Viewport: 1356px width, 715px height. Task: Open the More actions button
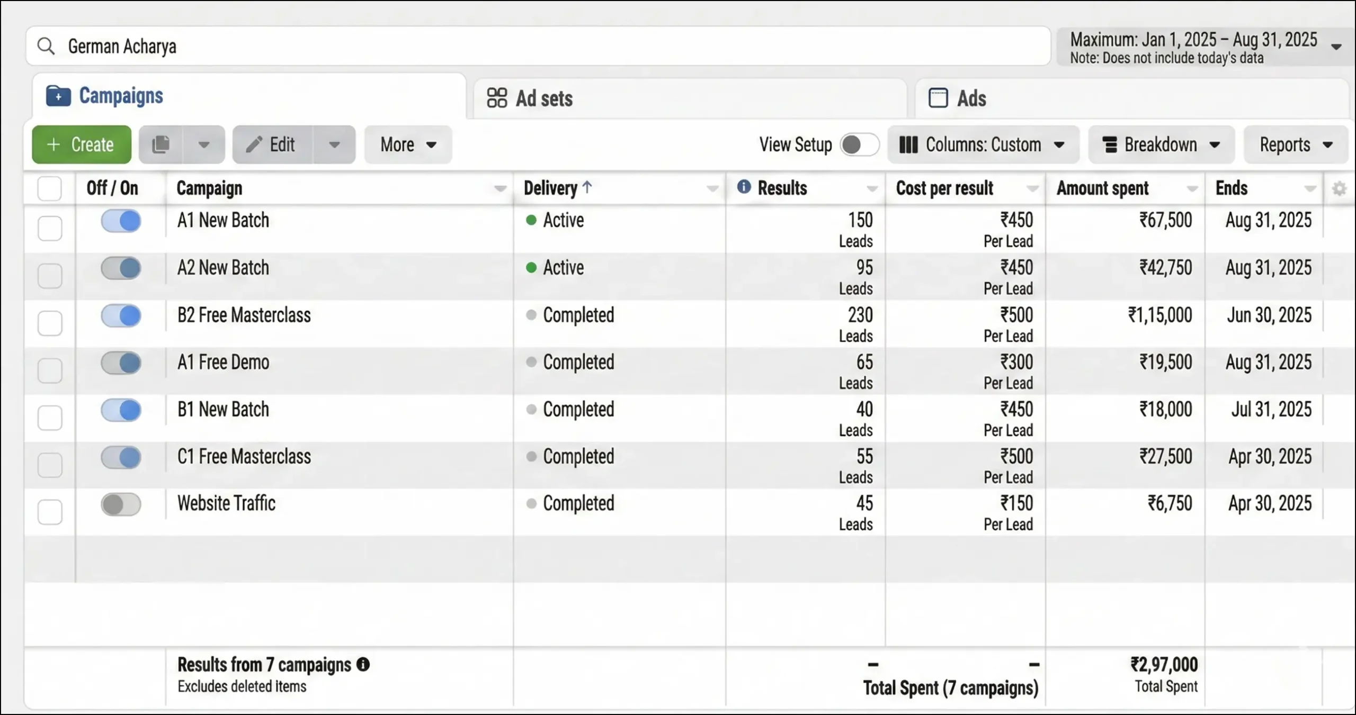[408, 144]
